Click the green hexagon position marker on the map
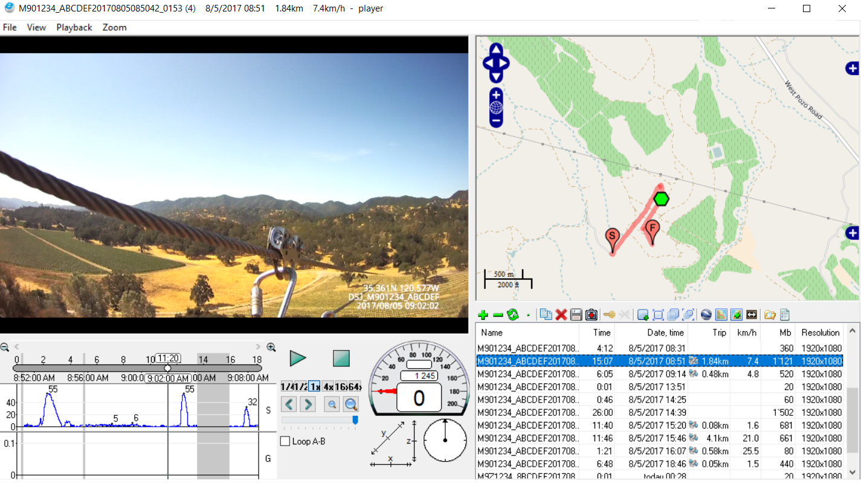This screenshot has width=861, height=483. pos(662,198)
